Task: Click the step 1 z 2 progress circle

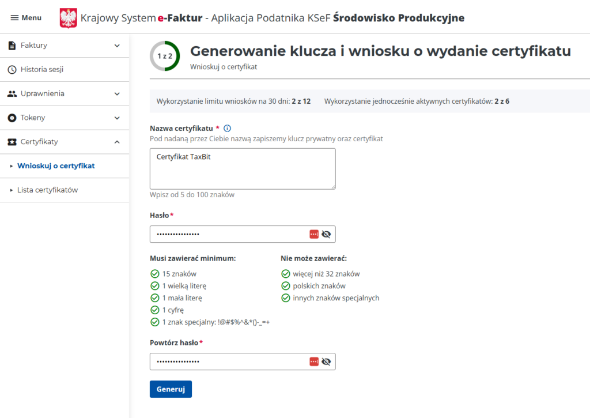Action: click(165, 56)
